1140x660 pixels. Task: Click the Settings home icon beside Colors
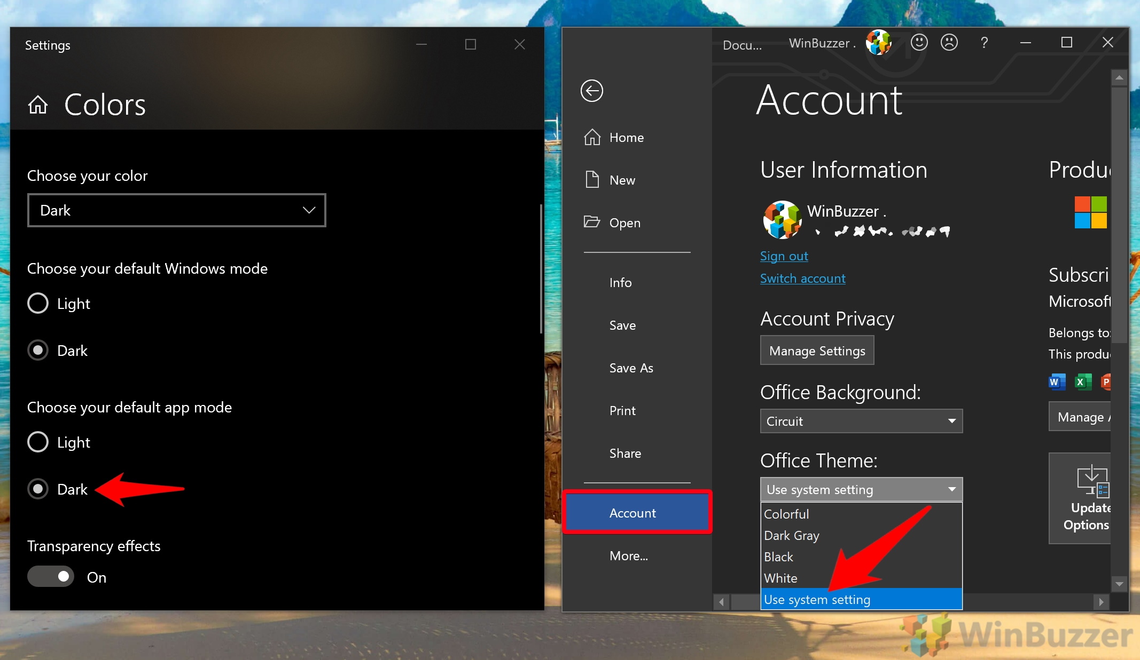38,105
